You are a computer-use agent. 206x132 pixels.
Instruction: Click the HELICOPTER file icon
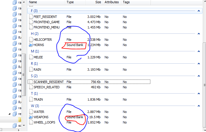point(31,39)
